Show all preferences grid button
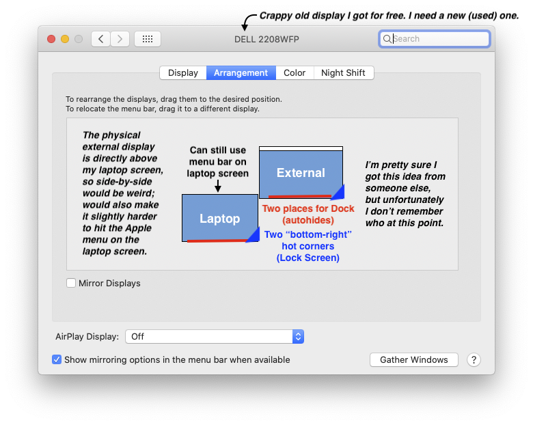This screenshot has height=425, width=533. [148, 39]
